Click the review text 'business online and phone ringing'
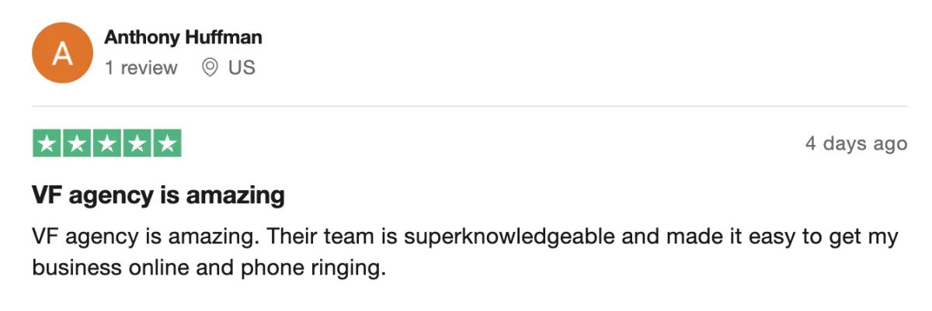This screenshot has width=932, height=311. point(208,268)
